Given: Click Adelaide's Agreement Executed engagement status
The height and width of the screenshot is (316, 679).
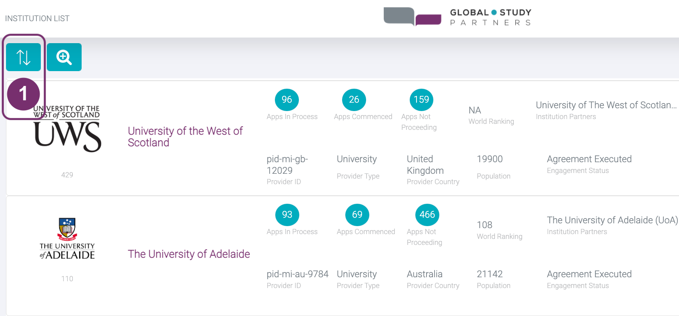Looking at the screenshot, I should click(589, 274).
